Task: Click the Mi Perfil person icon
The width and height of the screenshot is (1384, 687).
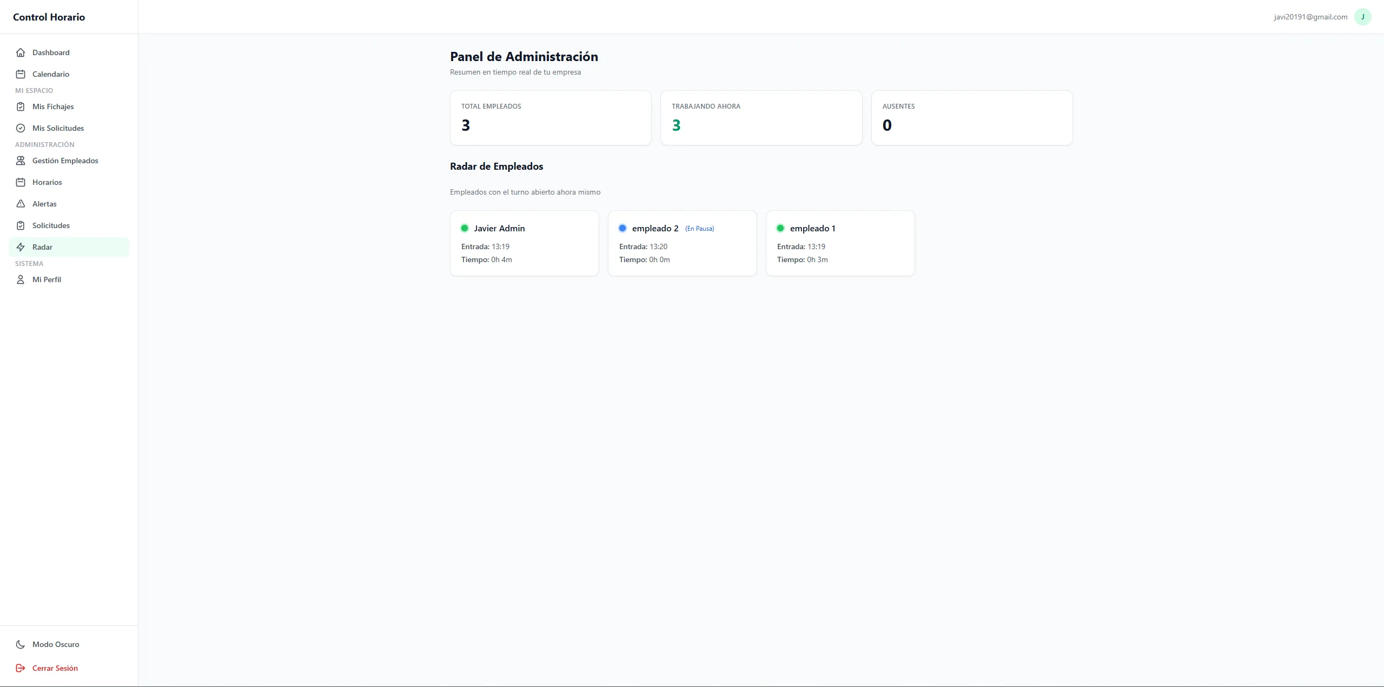Action: 21,279
